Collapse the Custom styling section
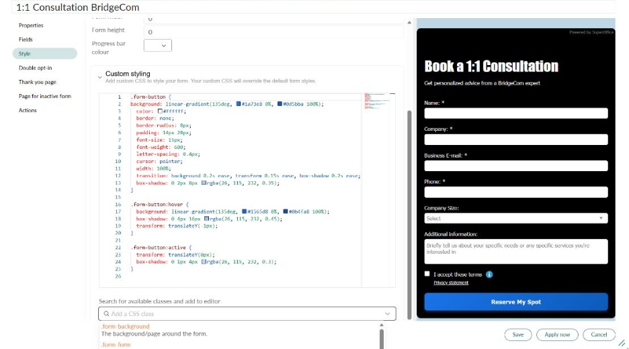 click(x=99, y=76)
